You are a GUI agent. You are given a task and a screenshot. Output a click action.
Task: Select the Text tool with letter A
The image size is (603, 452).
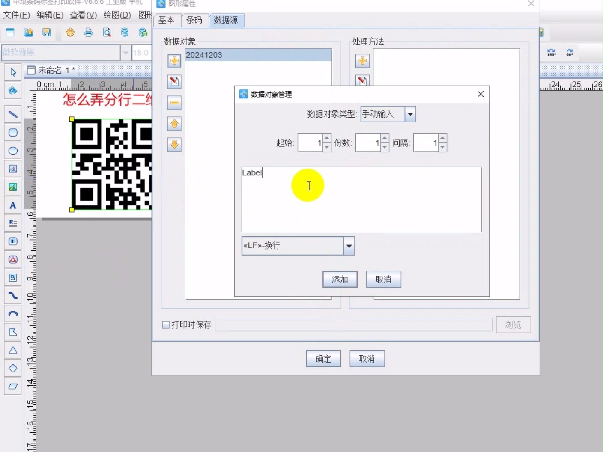(x=13, y=205)
